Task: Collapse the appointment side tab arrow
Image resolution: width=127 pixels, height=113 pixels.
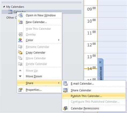Action: pyautogui.click(x=100, y=62)
